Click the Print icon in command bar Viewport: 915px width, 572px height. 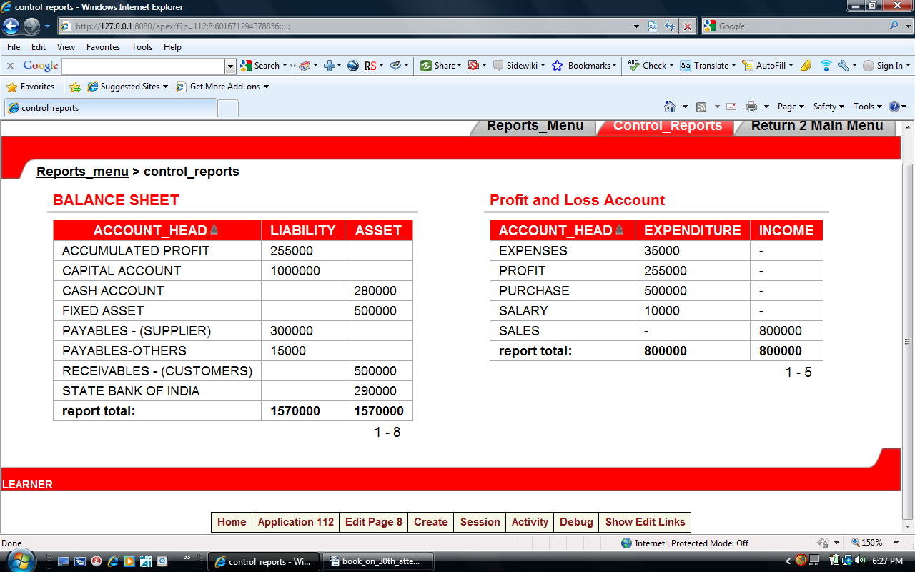(751, 107)
